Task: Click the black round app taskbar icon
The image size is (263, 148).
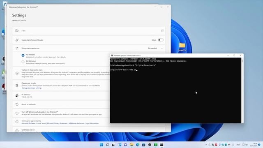Action: click(x=150, y=145)
